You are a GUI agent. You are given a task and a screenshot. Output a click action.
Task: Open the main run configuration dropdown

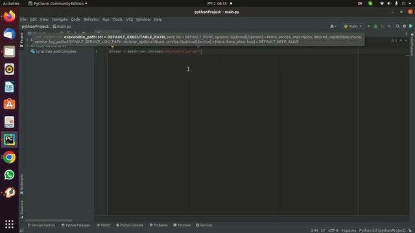point(353,26)
